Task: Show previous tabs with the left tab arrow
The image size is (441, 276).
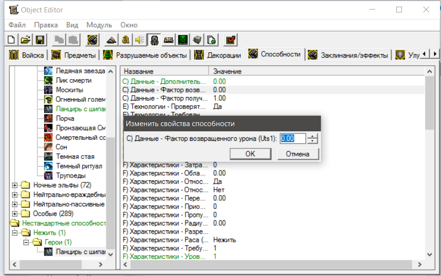Action: [424, 53]
